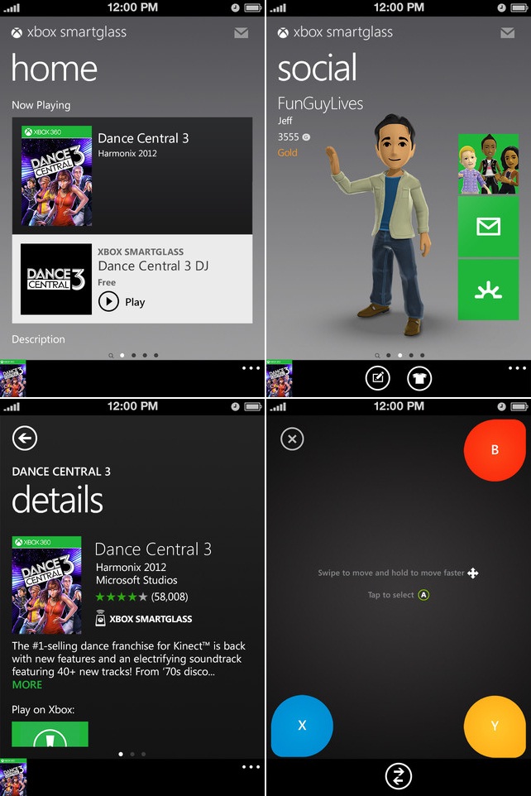Play Dance Central 3 DJ companion

[122, 301]
